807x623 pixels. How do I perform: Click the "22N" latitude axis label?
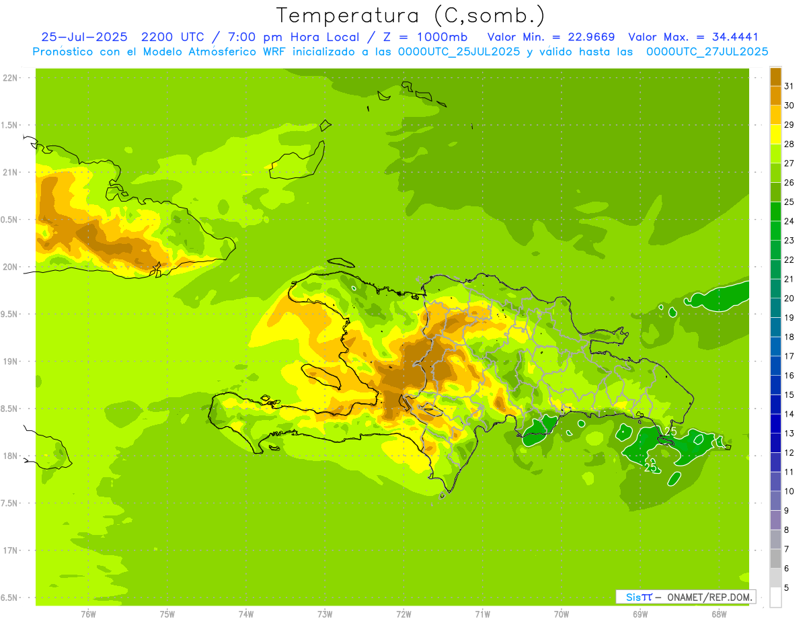(x=10, y=78)
